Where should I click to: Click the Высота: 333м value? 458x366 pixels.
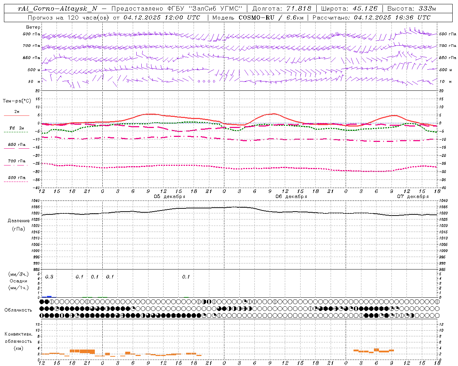pyautogui.click(x=411, y=9)
